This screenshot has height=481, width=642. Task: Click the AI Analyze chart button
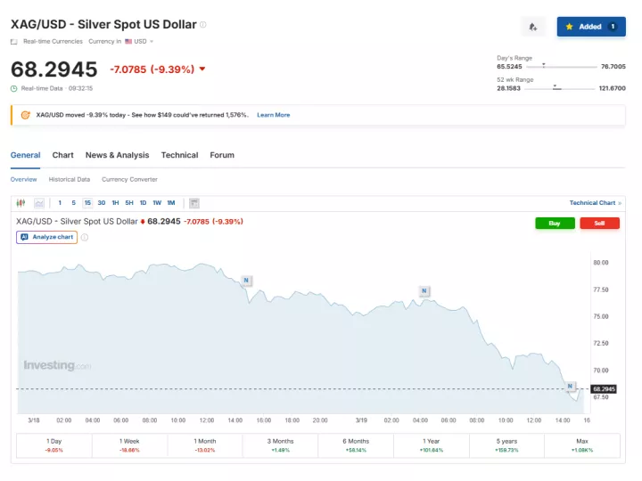click(x=46, y=237)
